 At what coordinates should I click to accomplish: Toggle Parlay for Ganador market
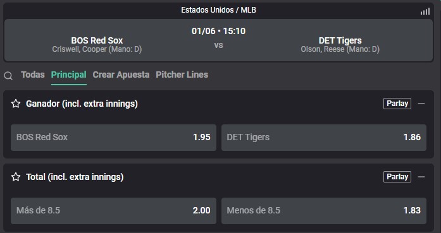(397, 104)
